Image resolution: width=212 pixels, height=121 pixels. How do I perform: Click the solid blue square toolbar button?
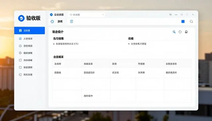coord(183,21)
